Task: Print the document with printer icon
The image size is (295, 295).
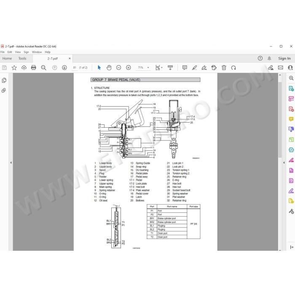Action: (x=33, y=67)
